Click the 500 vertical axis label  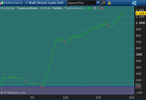coord(139,55)
